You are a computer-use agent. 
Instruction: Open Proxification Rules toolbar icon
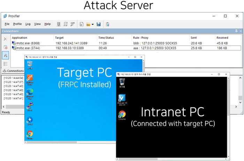click(66, 24)
